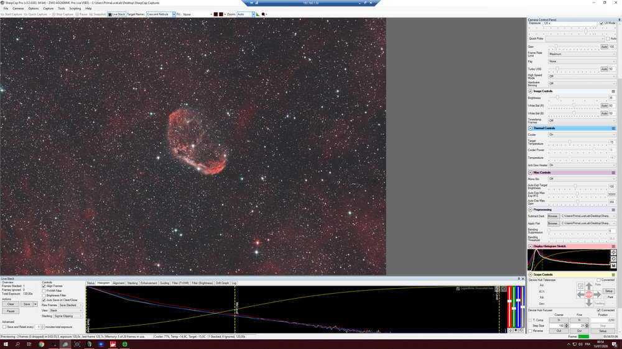This screenshot has width=622, height=349.
Task: Click the Scope Controls panel menu icon
Action: [613, 274]
